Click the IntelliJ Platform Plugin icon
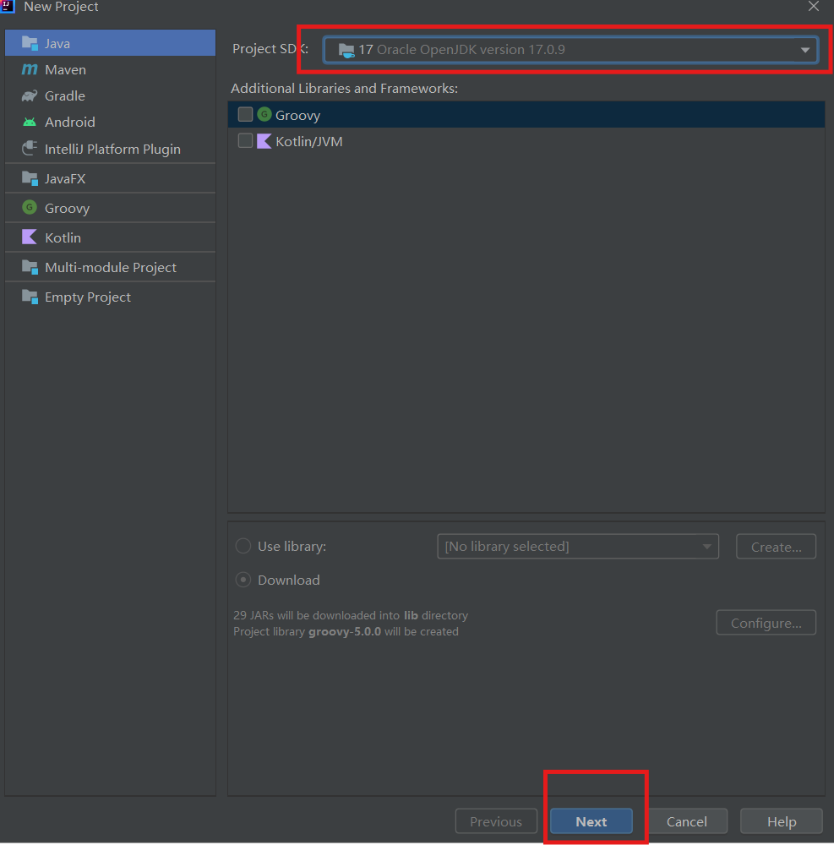This screenshot has width=834, height=845. [x=30, y=148]
